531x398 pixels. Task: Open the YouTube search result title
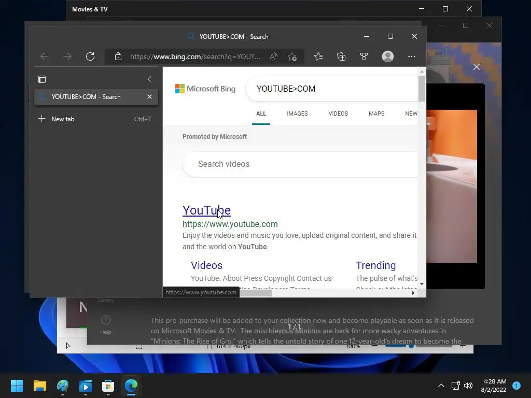click(206, 210)
